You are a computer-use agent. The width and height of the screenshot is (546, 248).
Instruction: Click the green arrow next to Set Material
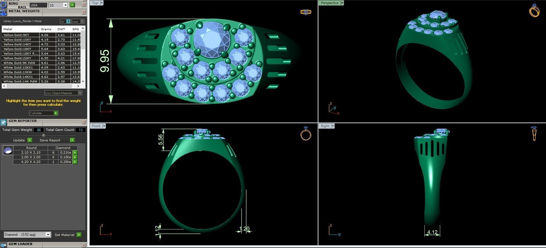[79, 235]
